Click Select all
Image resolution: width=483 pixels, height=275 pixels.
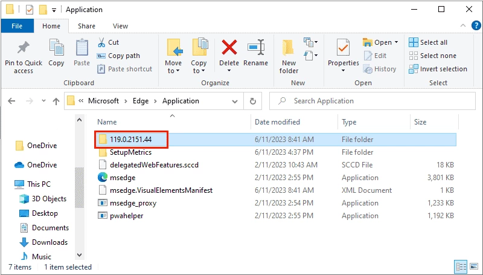428,42
